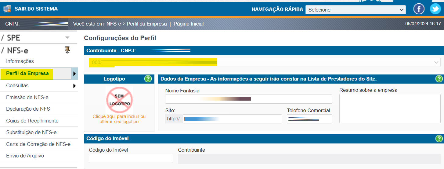
Task: Focus the Site URL input field
Action: [x=233, y=119]
